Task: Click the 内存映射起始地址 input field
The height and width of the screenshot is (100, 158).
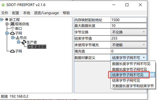Action: tap(128, 20)
